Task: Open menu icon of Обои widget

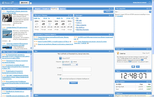Action: (x=111, y=95)
